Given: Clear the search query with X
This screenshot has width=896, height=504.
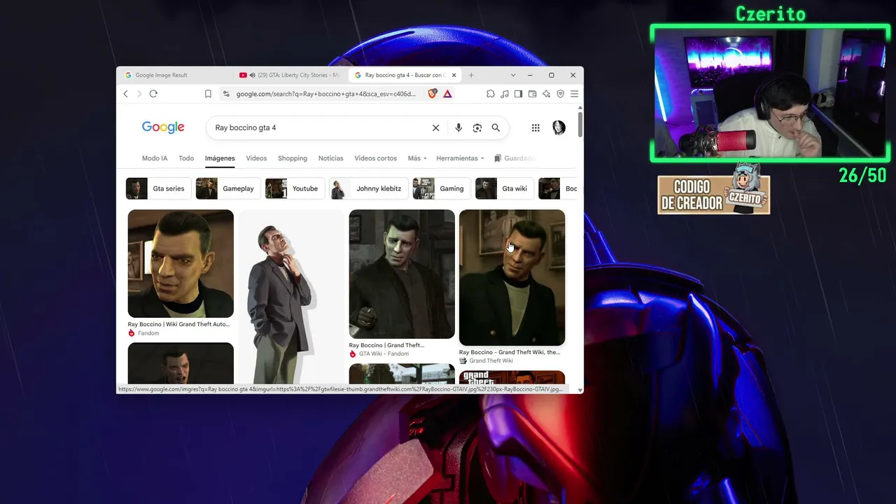Looking at the screenshot, I should 435,127.
